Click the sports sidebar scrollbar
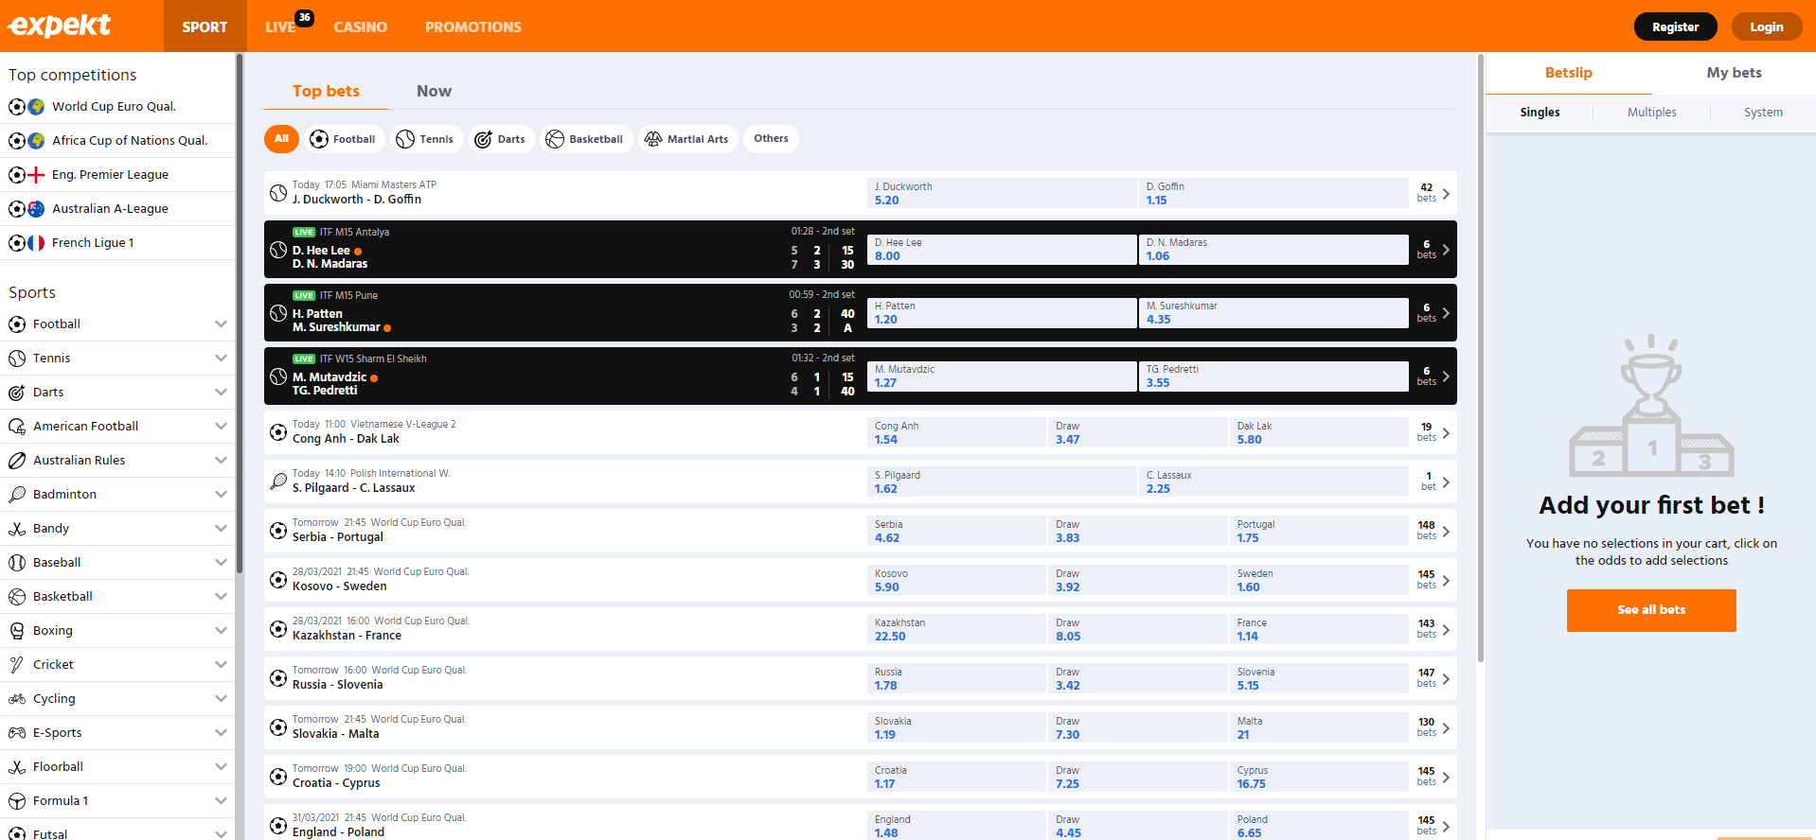The width and height of the screenshot is (1816, 840). pyautogui.click(x=240, y=312)
